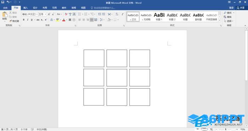
Task: Apply the yellow text highlight color
Action: tap(57, 20)
